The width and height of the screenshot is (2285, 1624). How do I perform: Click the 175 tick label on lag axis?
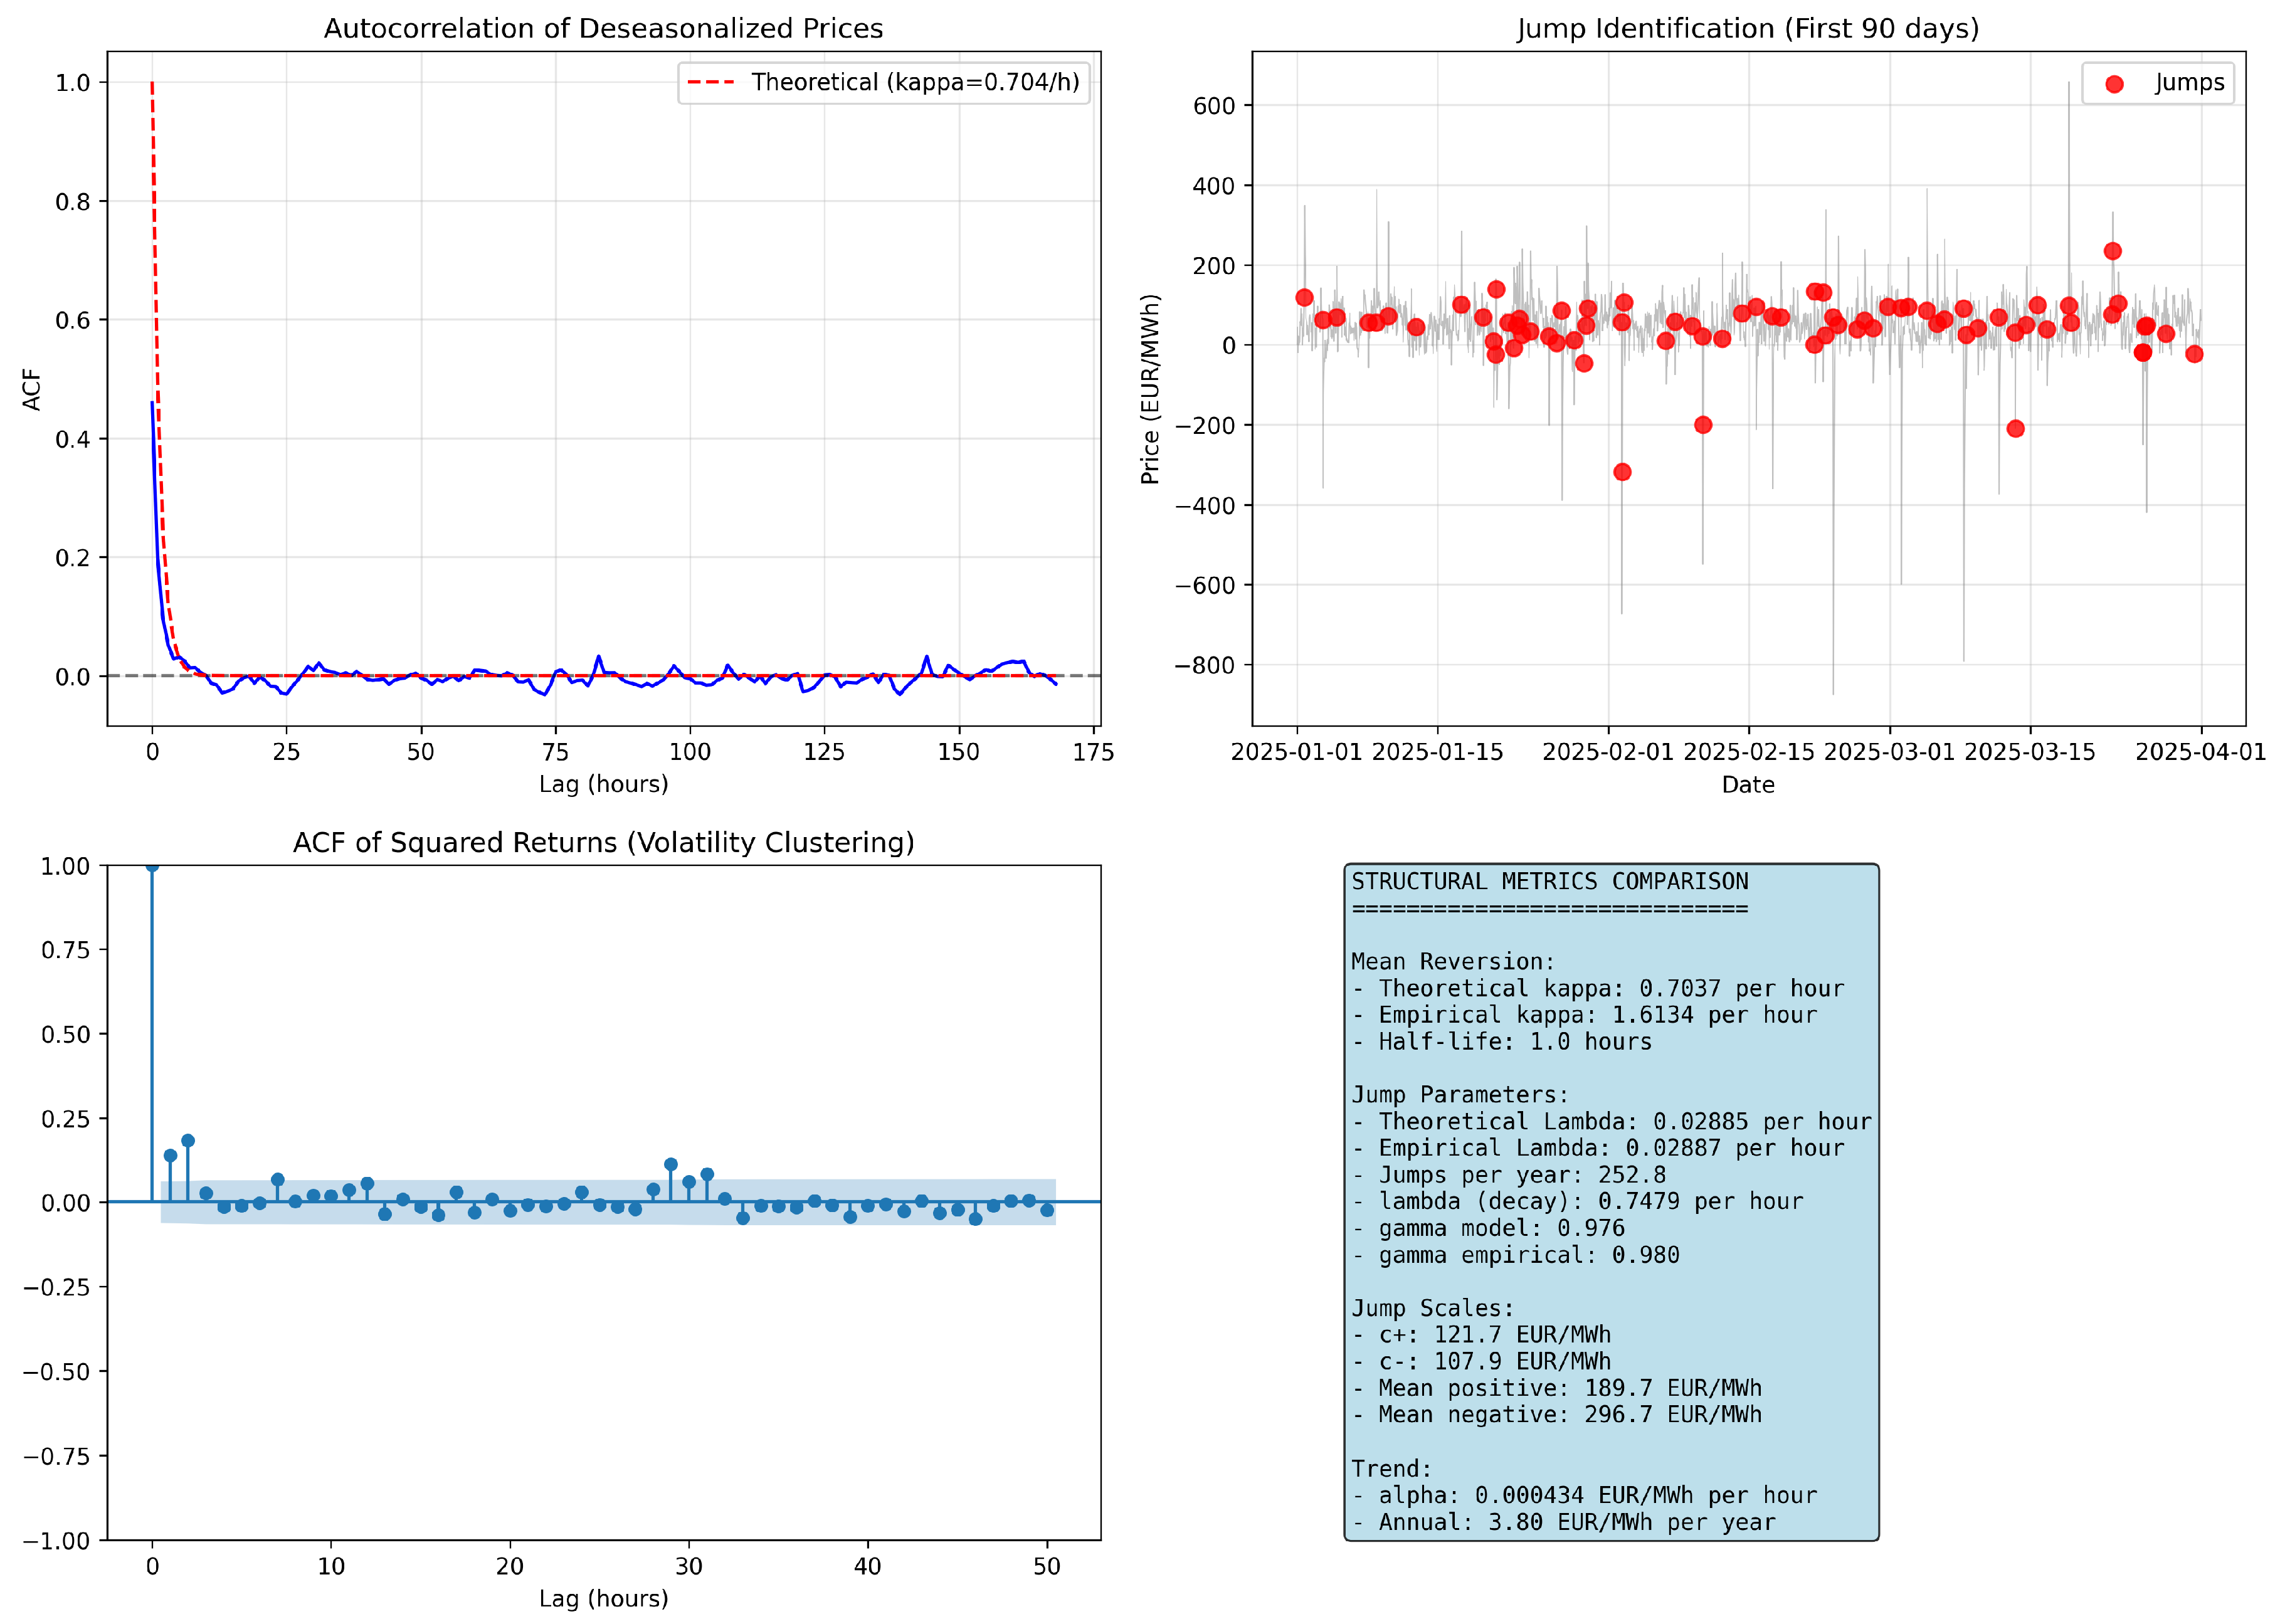tap(1093, 753)
